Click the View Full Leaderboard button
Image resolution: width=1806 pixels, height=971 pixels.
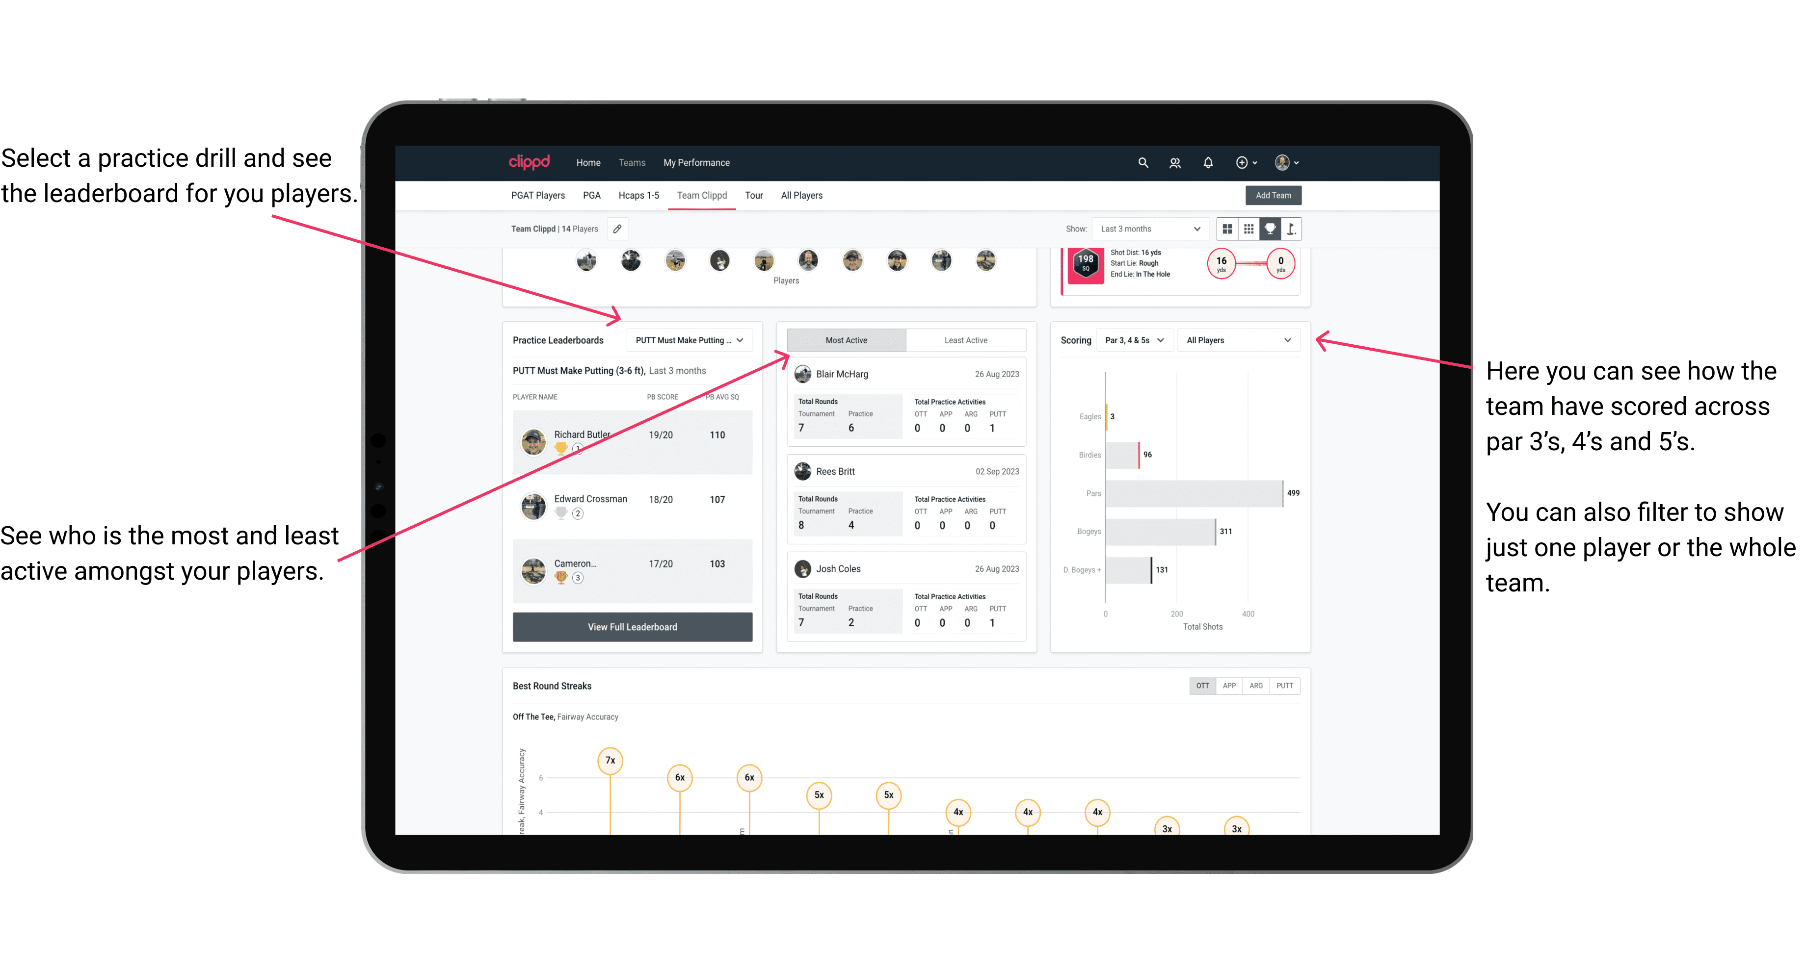pos(633,627)
